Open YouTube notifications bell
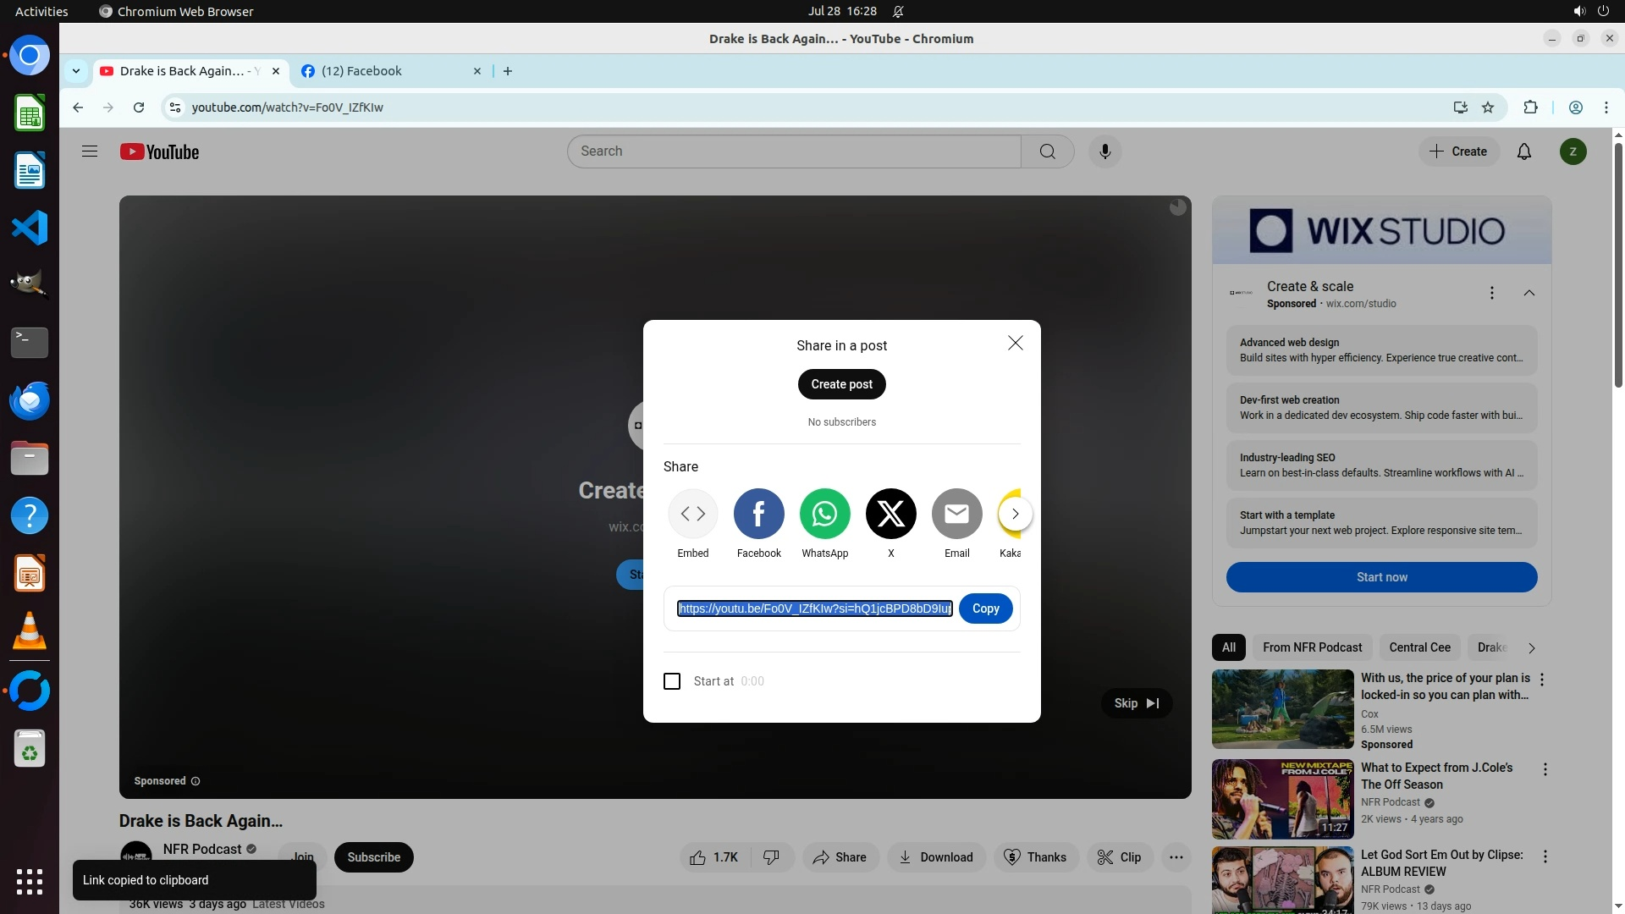The height and width of the screenshot is (914, 1625). tap(1523, 151)
